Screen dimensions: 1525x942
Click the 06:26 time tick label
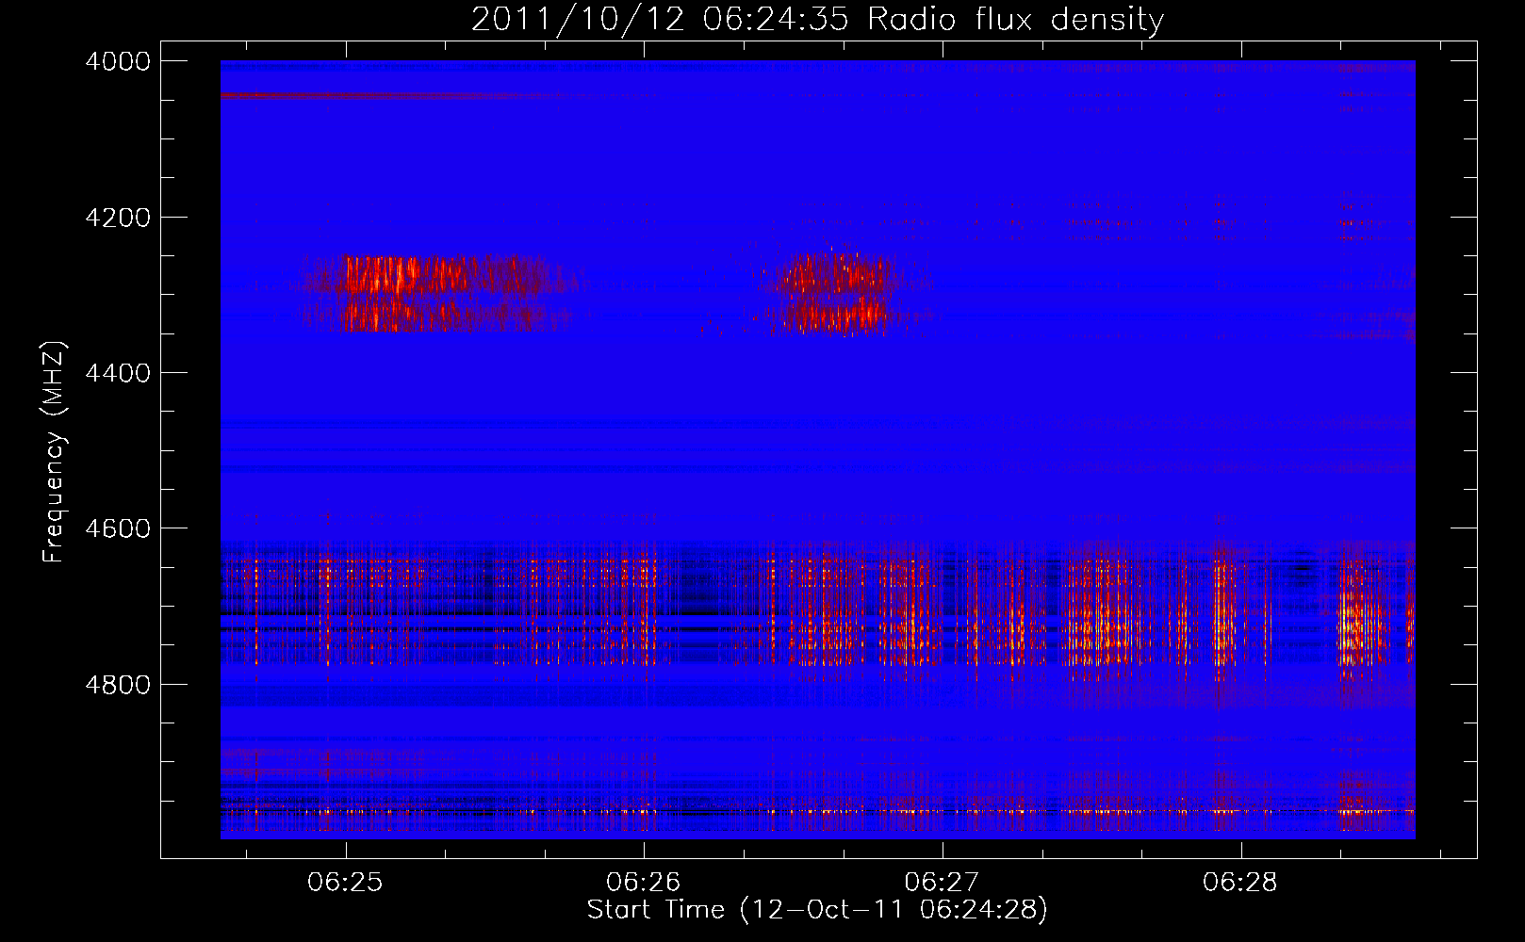(644, 883)
